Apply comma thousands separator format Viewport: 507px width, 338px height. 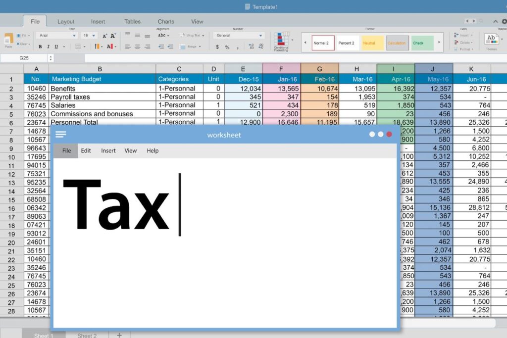click(238, 48)
